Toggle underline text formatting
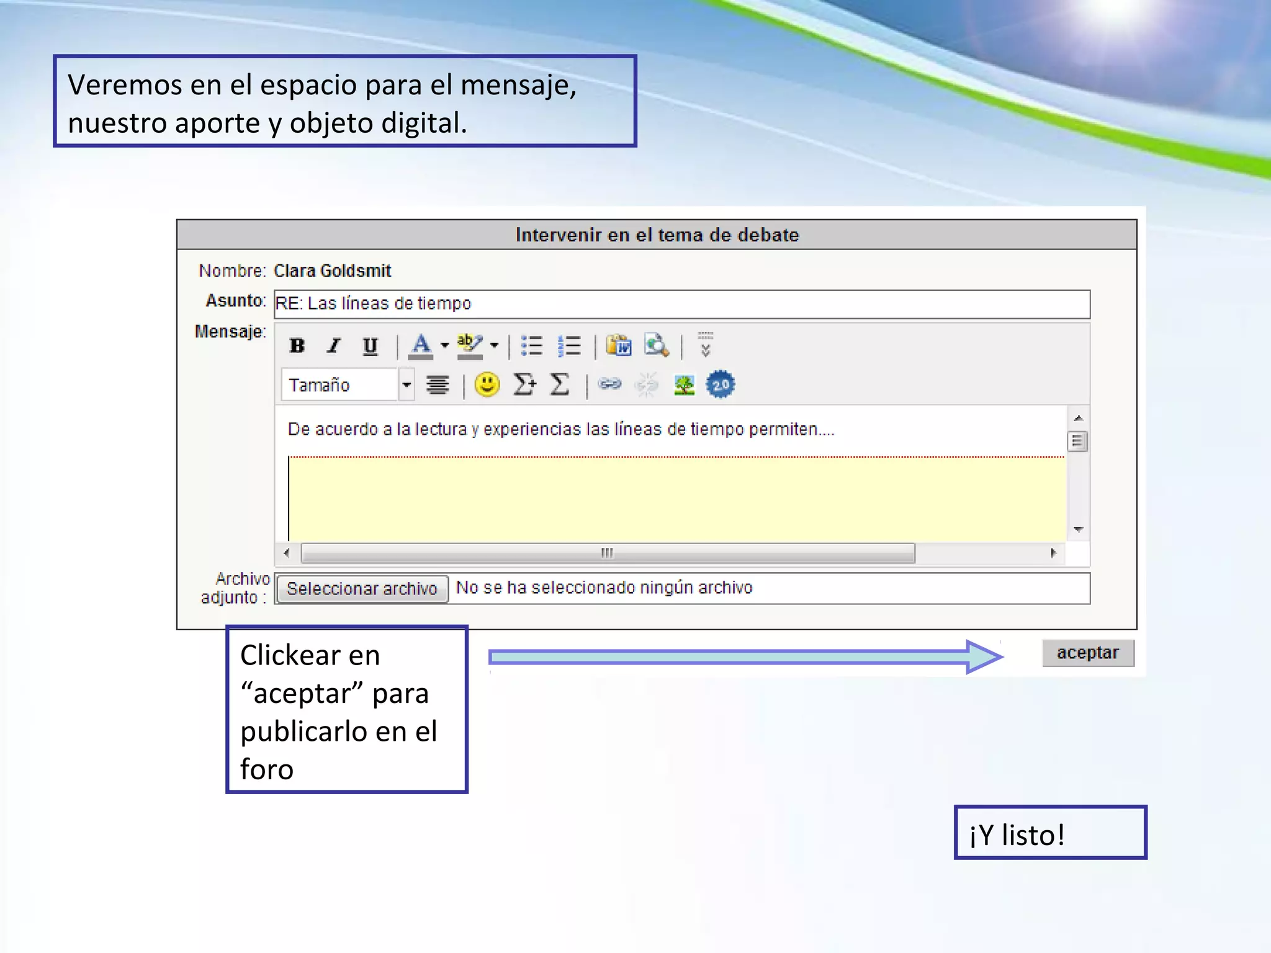The width and height of the screenshot is (1271, 953). (x=370, y=346)
